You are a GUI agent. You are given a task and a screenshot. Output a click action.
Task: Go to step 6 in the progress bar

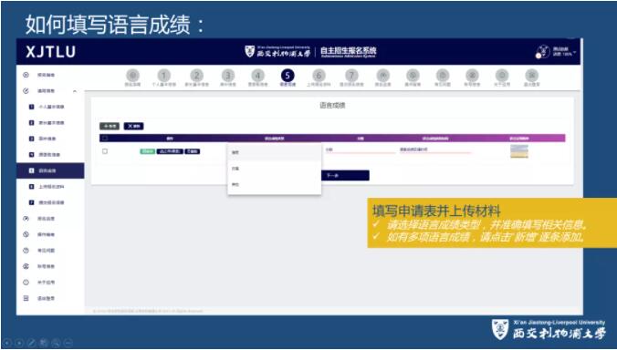coord(319,75)
